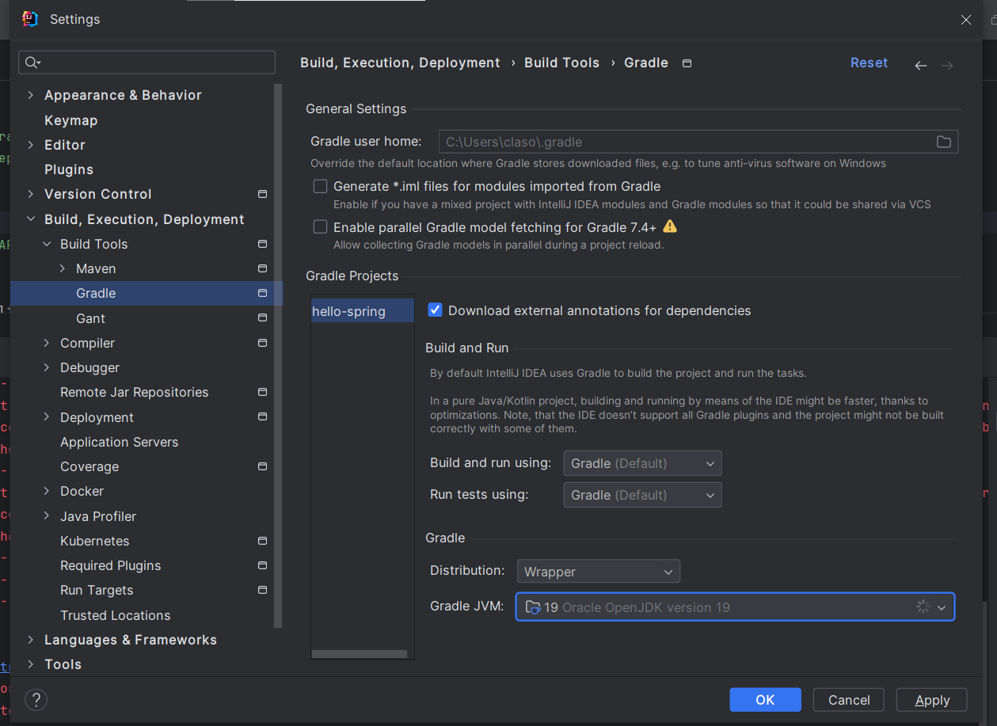Click the project icon beside Kubernetes

pyautogui.click(x=263, y=541)
